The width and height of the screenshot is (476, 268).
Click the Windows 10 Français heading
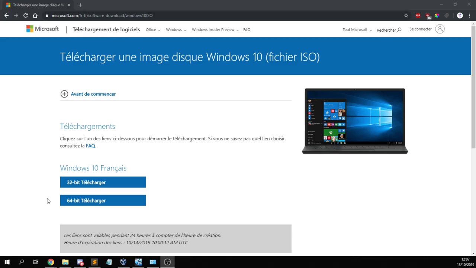pos(93,168)
